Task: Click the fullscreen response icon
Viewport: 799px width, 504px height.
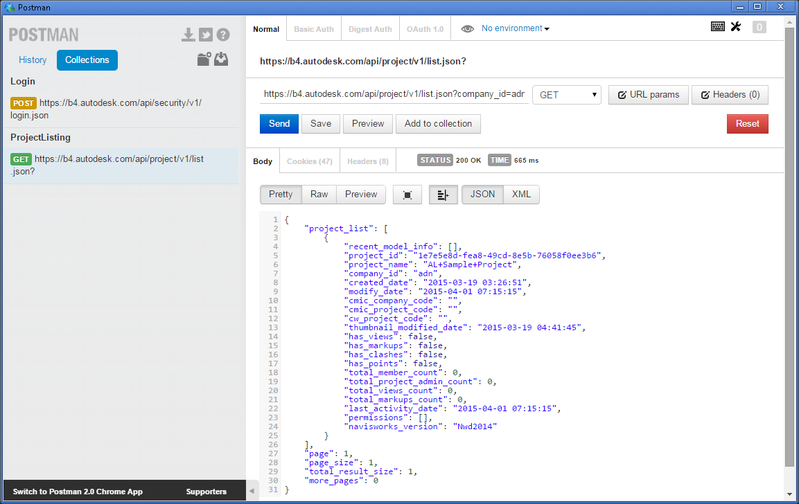Action: coord(407,195)
